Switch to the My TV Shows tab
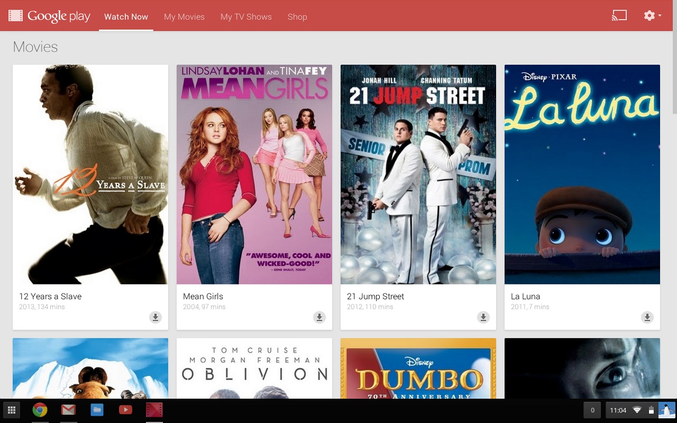 click(x=246, y=17)
